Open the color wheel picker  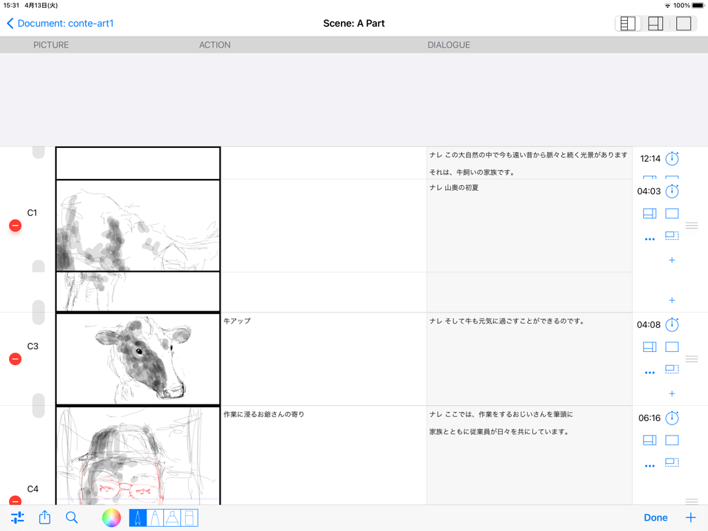pyautogui.click(x=111, y=517)
